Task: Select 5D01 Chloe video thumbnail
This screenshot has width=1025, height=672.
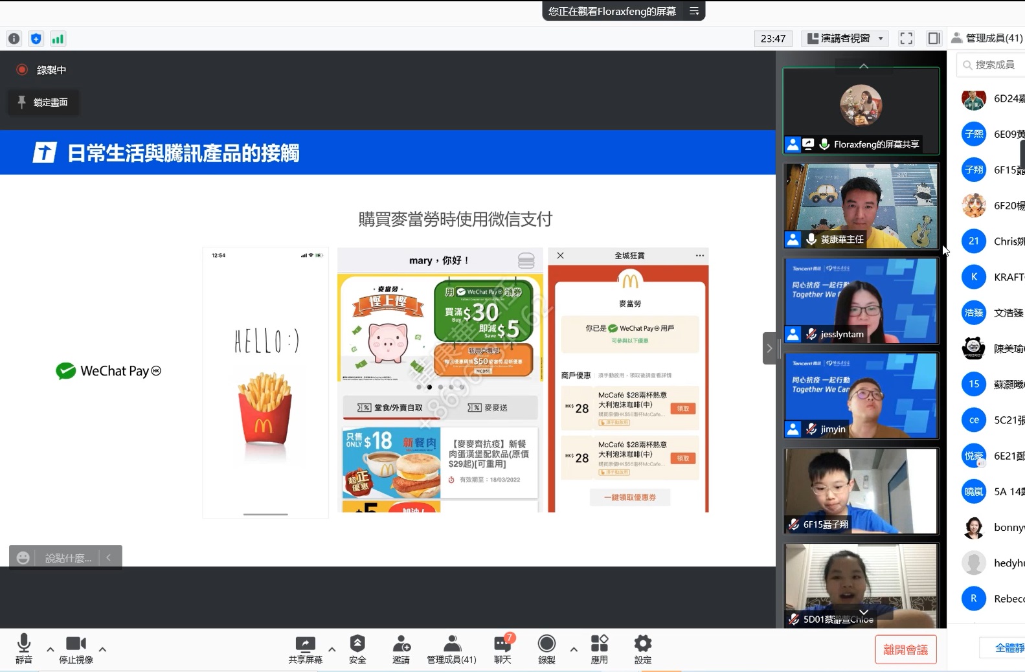Action: coord(861,585)
